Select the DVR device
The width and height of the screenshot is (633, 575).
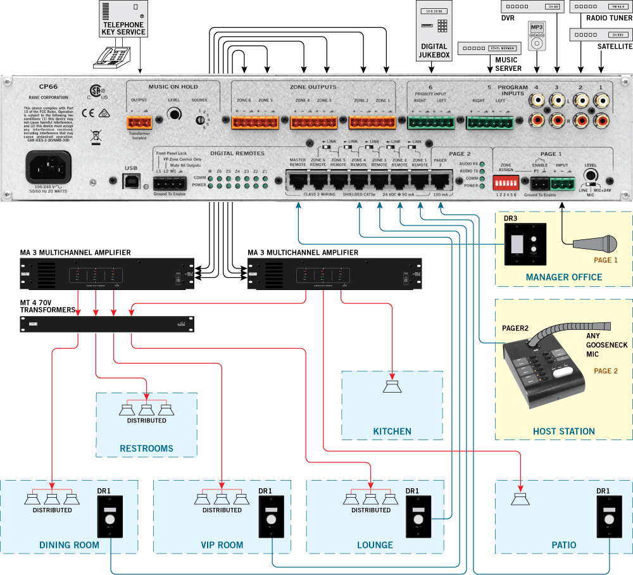click(x=532, y=6)
